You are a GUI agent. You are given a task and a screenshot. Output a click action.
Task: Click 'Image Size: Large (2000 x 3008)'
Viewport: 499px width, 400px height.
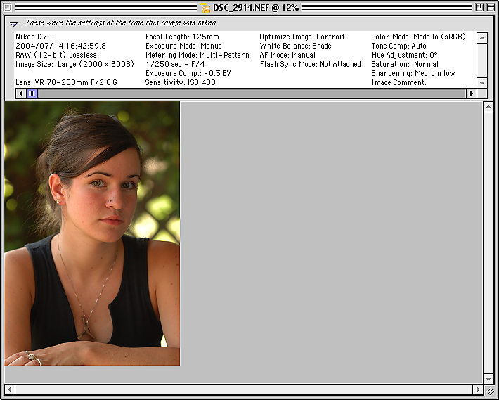point(74,64)
